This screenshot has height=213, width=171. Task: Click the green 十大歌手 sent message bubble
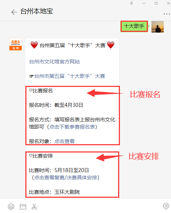pyautogui.click(x=134, y=26)
